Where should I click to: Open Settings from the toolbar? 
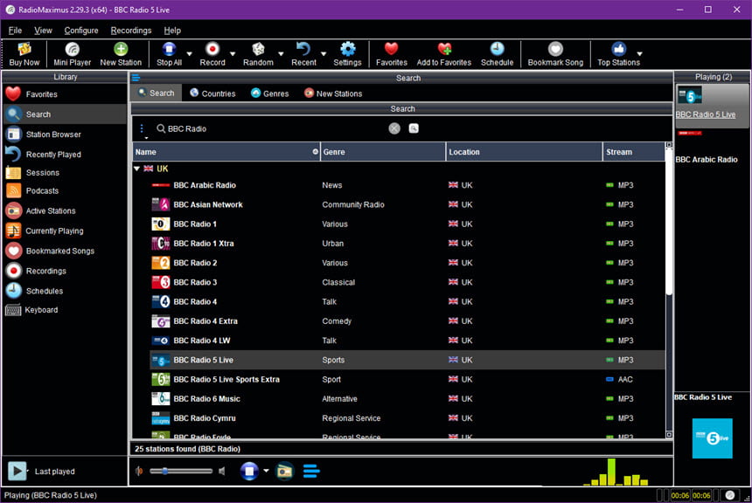[x=347, y=54]
